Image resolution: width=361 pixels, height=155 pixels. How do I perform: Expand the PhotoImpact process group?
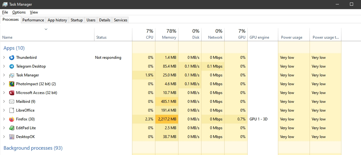click(x=4, y=84)
